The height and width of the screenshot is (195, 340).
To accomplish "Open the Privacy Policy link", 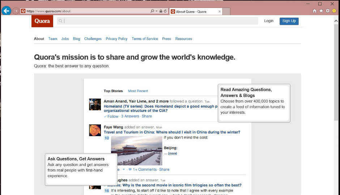I will point(116,39).
